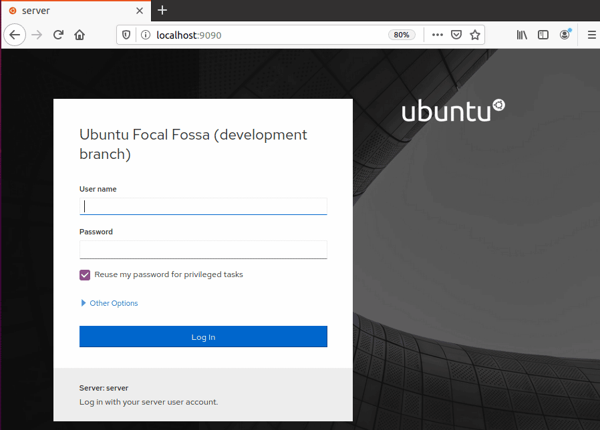Open the Firefox account menu

[x=565, y=35]
